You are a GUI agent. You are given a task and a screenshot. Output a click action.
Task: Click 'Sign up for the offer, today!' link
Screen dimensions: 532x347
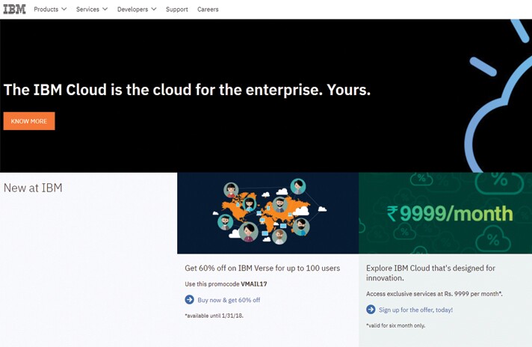click(415, 310)
